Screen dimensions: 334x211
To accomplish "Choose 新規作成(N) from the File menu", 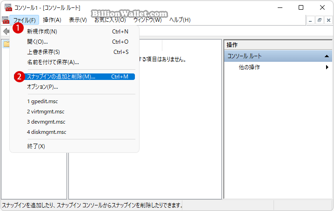I will click(x=74, y=32).
